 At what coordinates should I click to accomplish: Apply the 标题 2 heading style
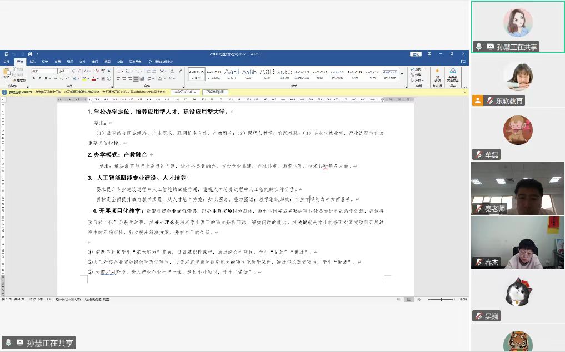click(x=249, y=74)
